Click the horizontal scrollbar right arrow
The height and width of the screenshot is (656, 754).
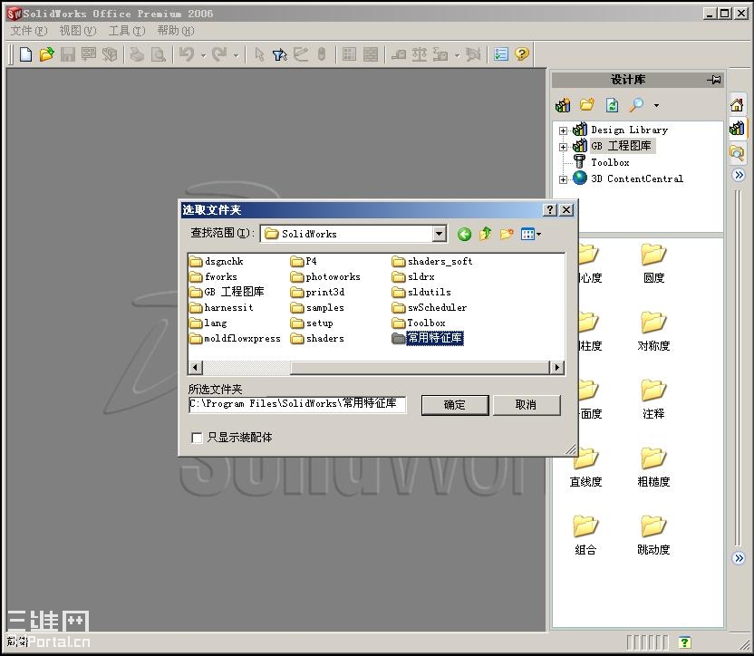pyautogui.click(x=556, y=368)
